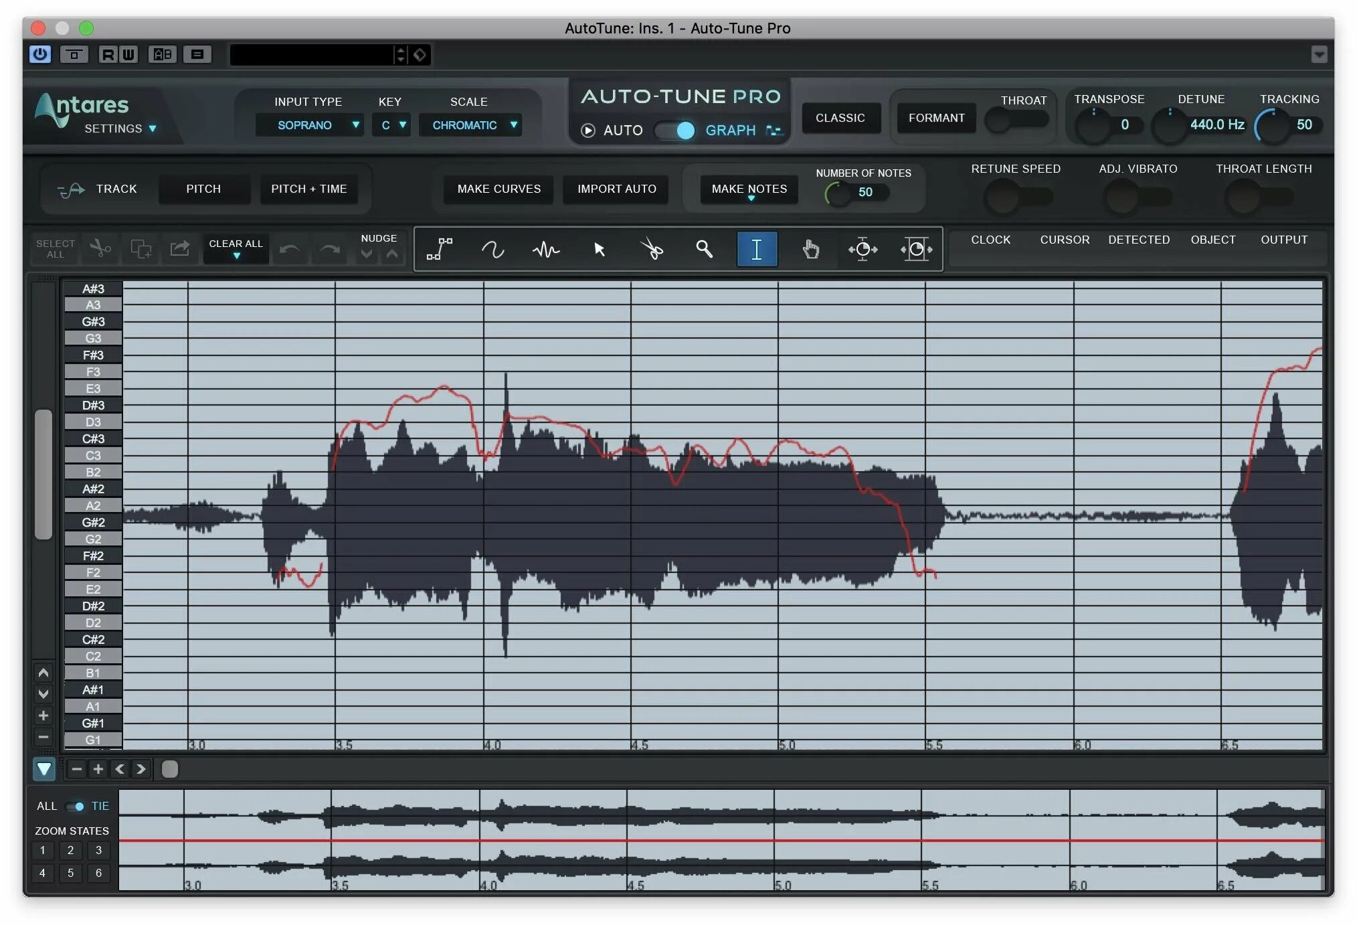The width and height of the screenshot is (1357, 925).
Task: Go to next object with right chevron
Action: [141, 769]
